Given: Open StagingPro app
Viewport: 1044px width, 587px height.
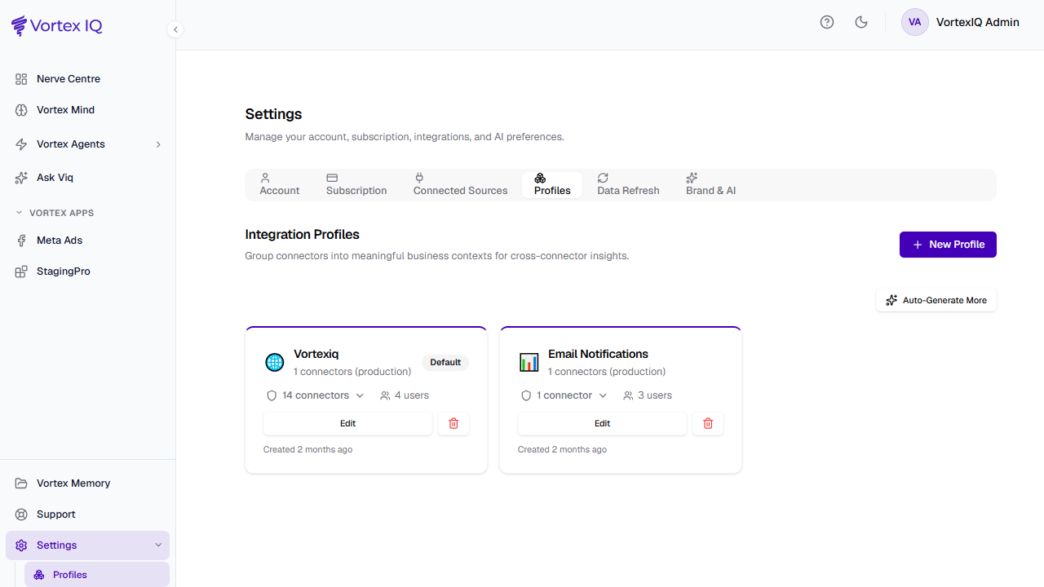Looking at the screenshot, I should click(88, 271).
